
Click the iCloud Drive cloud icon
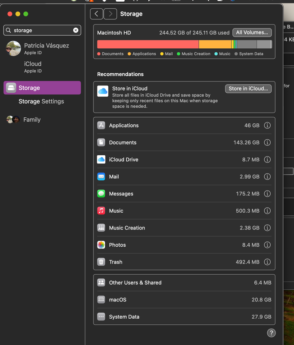[101, 160]
